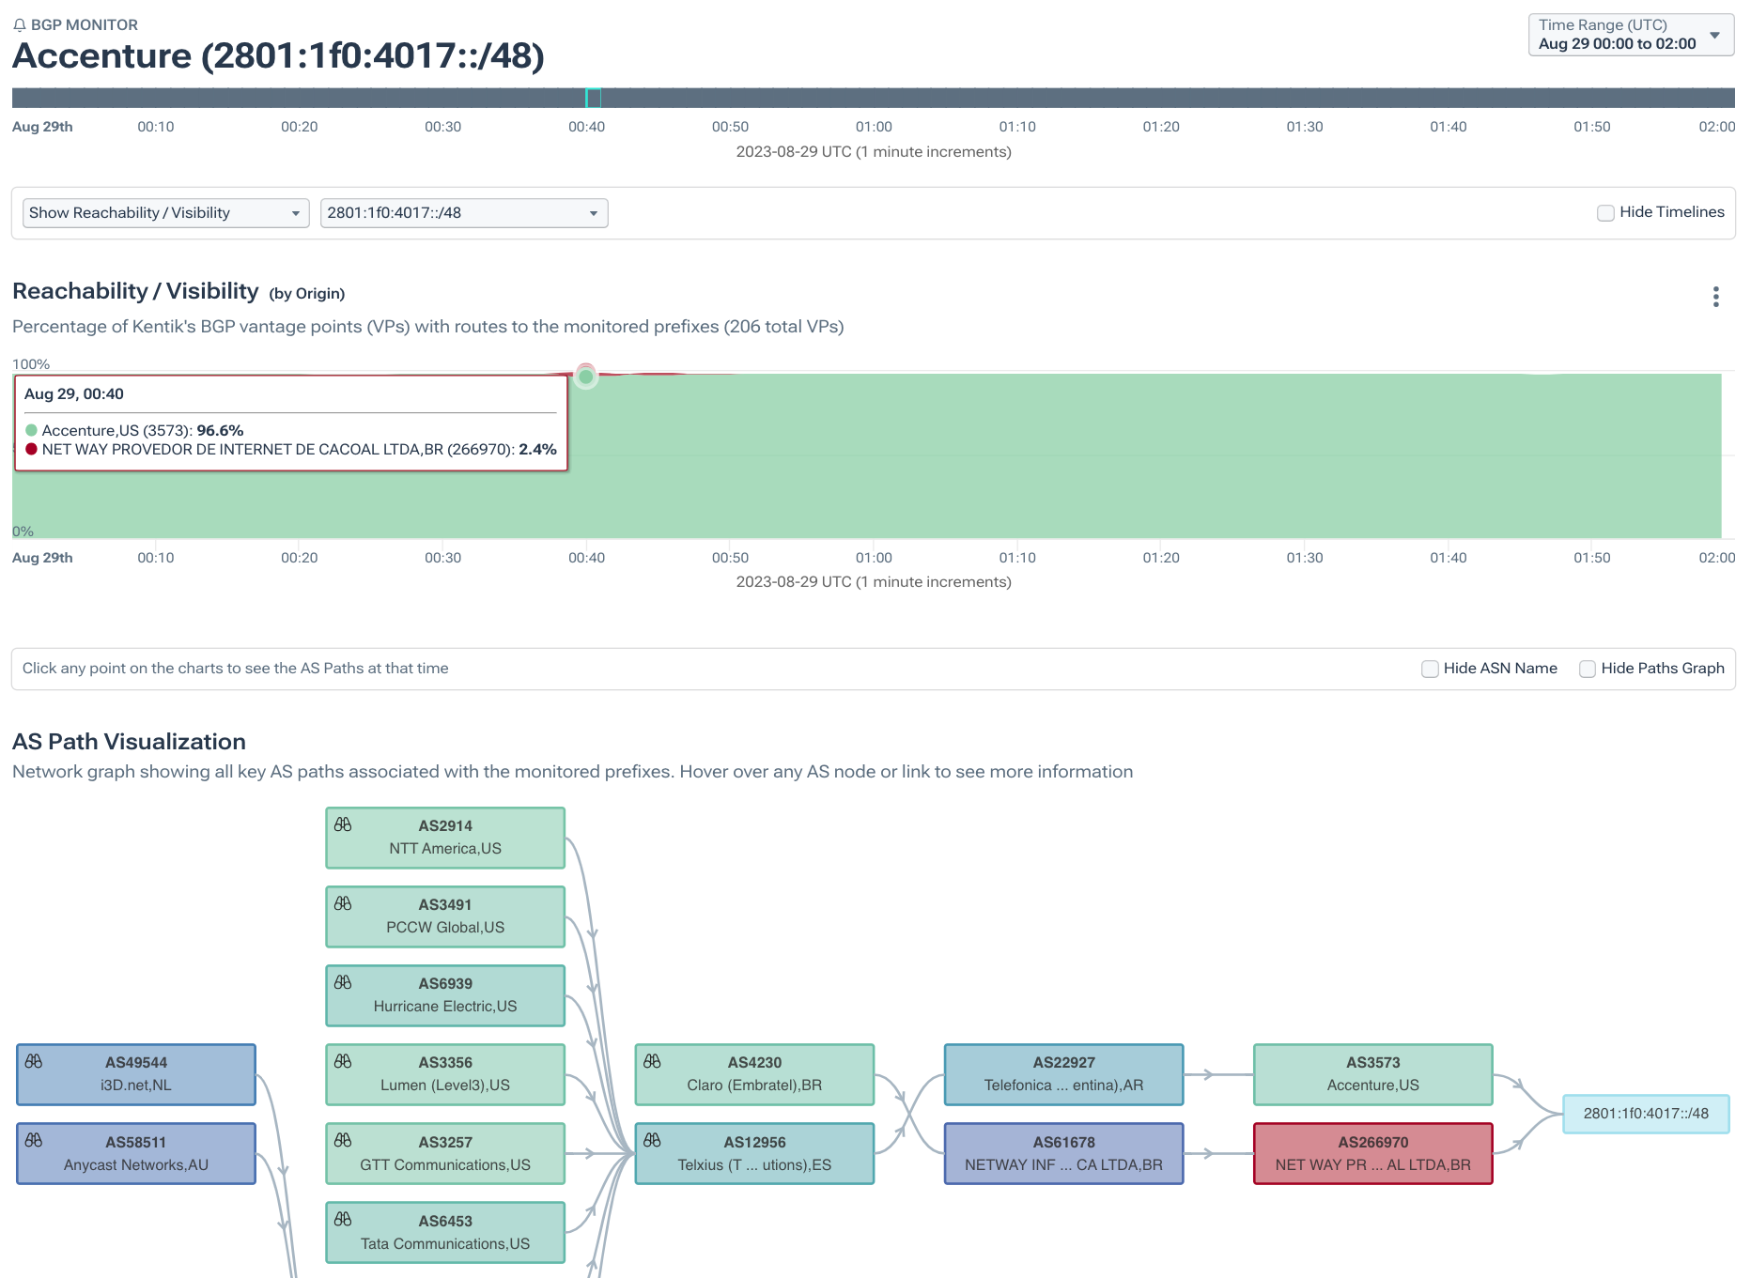Image resolution: width=1751 pixels, height=1278 pixels.
Task: Check the Hide Paths Graph option
Action: tap(1588, 669)
